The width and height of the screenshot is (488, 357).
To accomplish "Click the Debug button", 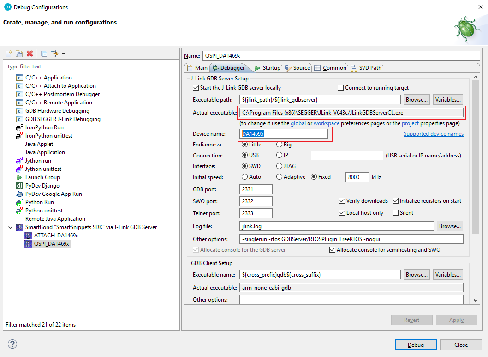I will 416,345.
